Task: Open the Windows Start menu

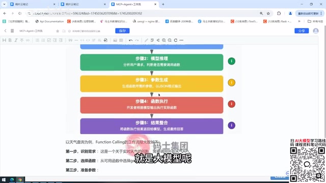Action: click(4, 179)
